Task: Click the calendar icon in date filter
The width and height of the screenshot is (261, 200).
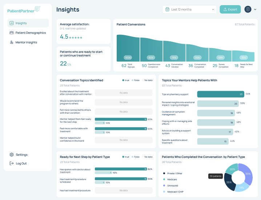Action: click(x=167, y=9)
